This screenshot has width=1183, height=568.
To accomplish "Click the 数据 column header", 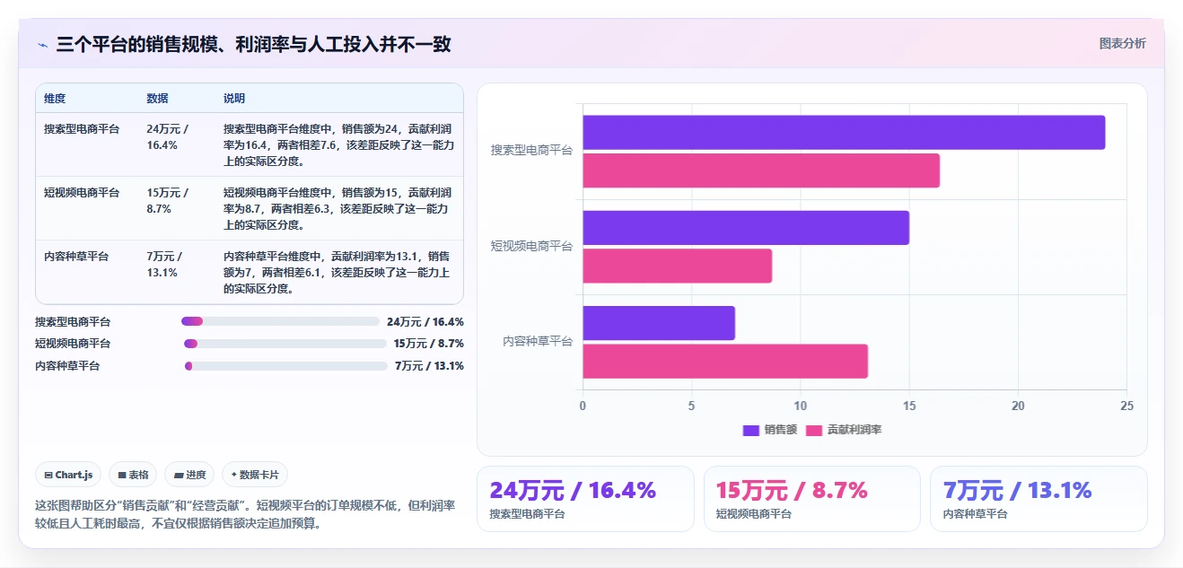I will click(157, 99).
